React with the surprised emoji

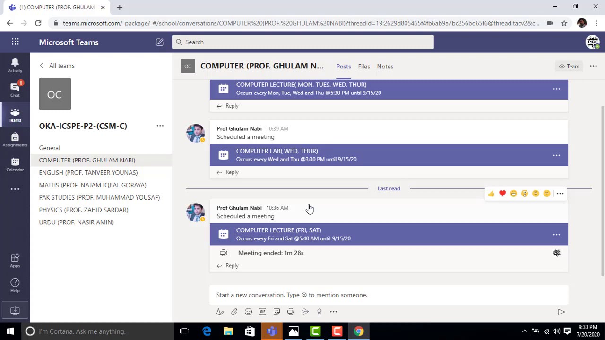pos(525,194)
